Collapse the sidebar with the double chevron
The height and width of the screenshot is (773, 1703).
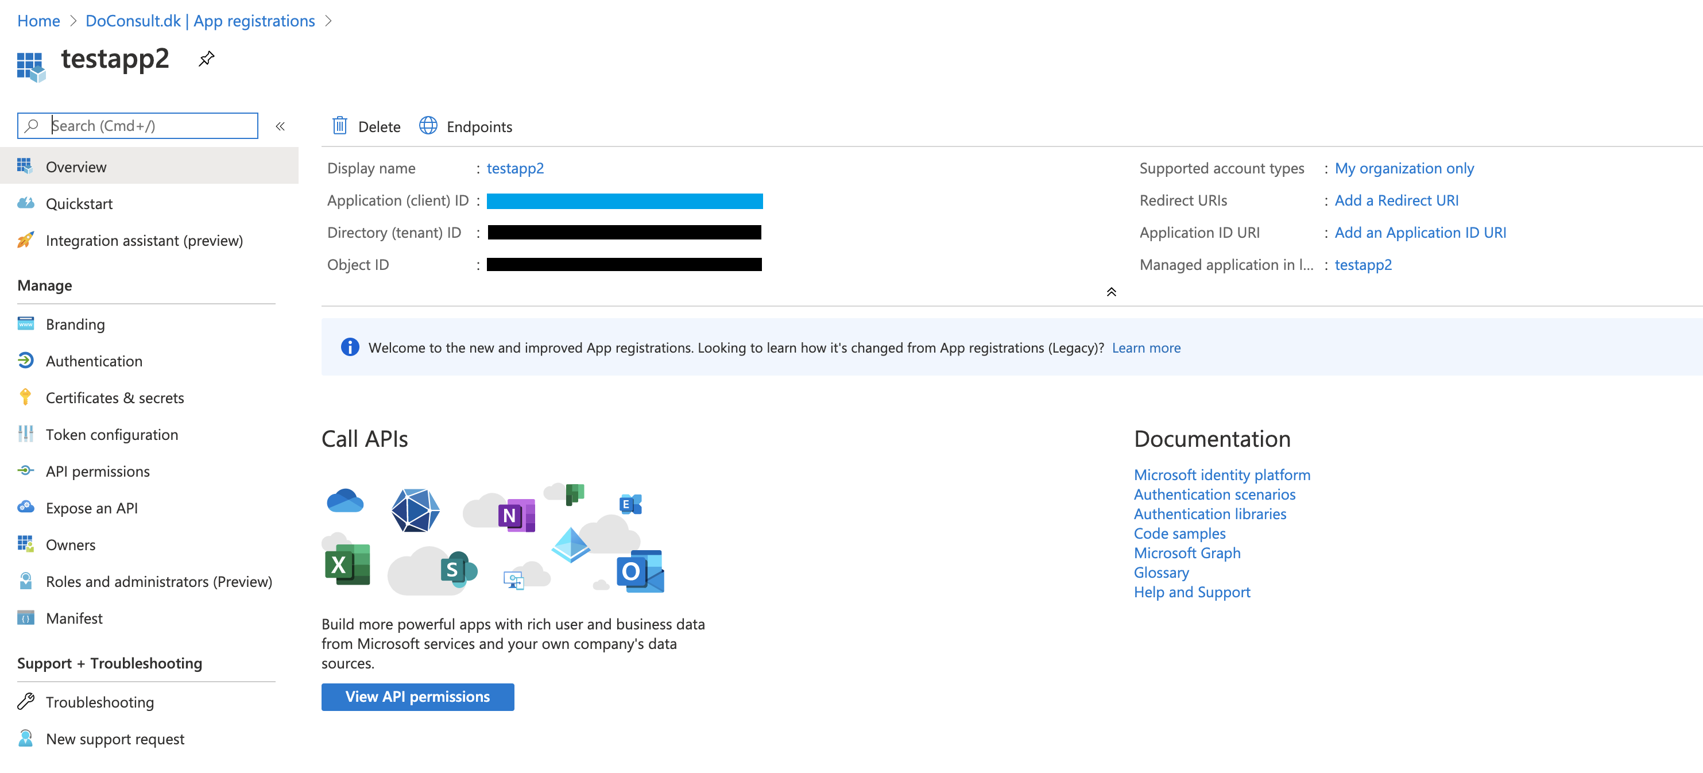pos(280,126)
